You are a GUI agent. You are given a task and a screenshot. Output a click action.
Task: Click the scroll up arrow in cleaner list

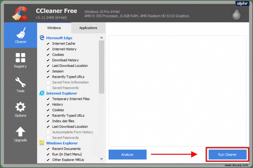pyautogui.click(x=102, y=38)
